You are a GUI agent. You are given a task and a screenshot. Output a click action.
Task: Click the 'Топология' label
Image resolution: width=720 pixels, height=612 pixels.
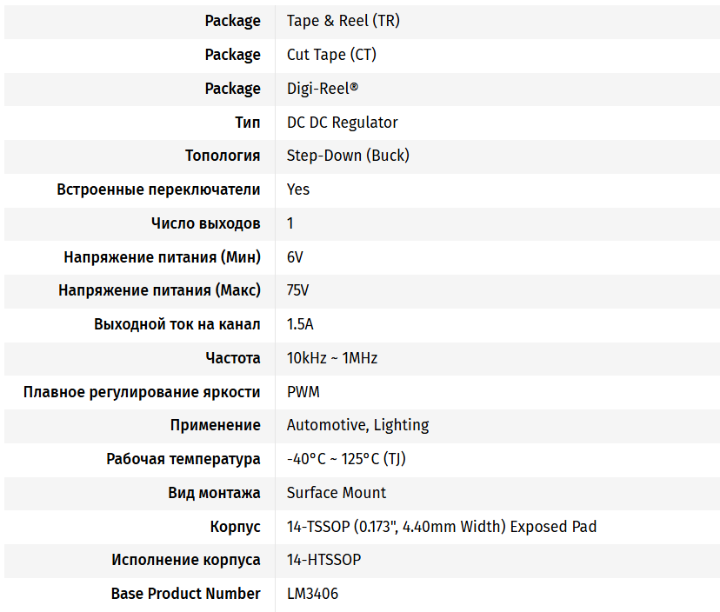[x=223, y=156]
